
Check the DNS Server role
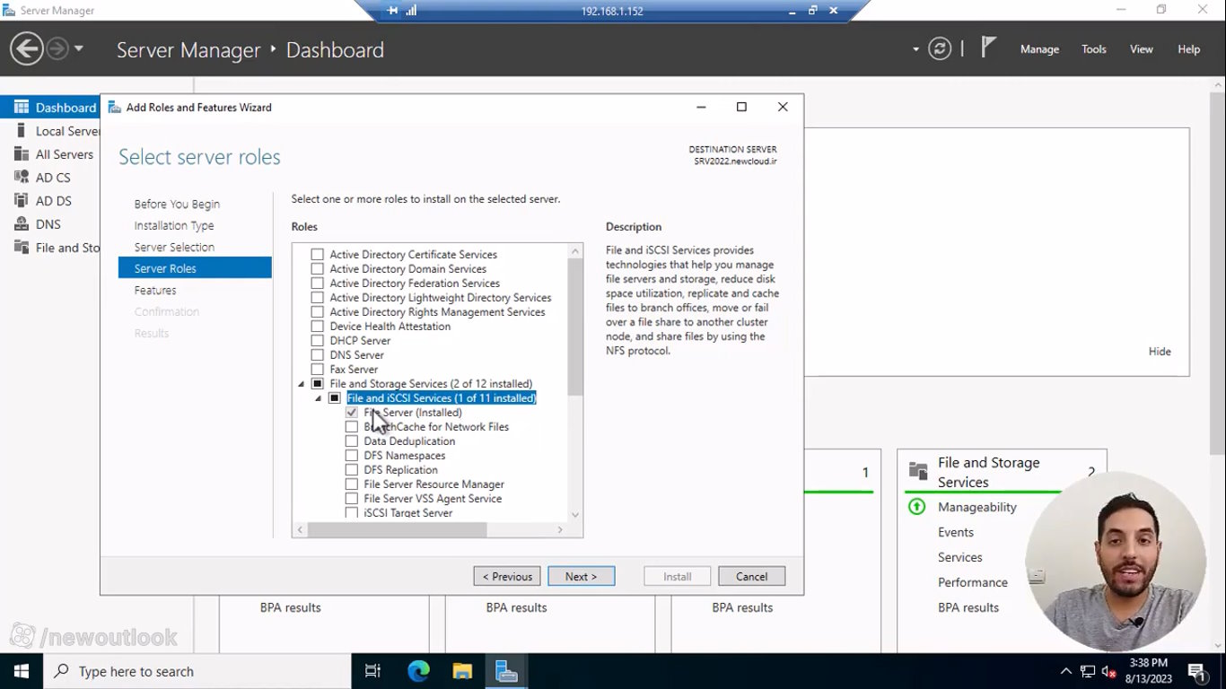tap(317, 355)
